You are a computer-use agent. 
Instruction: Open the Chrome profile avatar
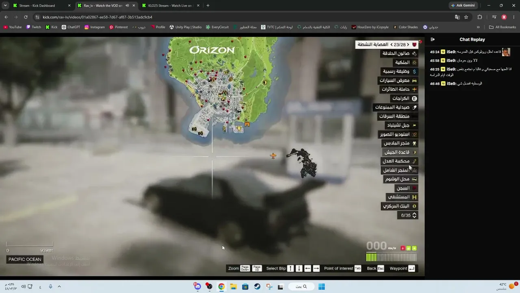pos(504,17)
